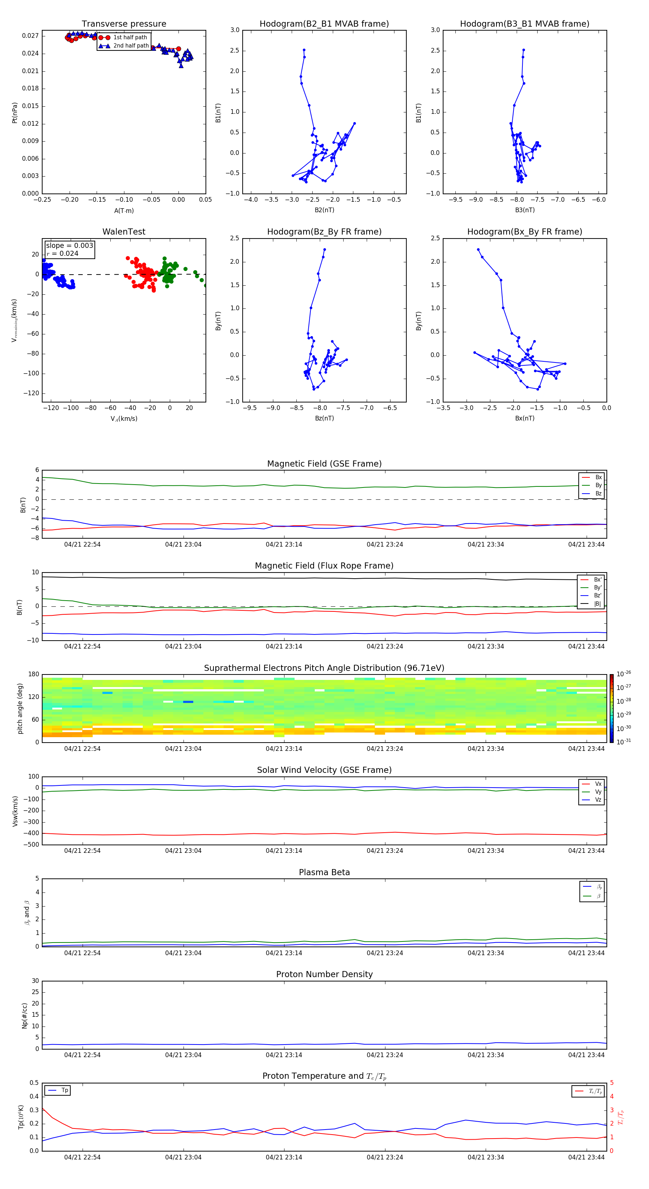This screenshot has height=1189, width=649.
Task: Select 'Hodogram(Bz_By FR frame)' title
Action: (x=324, y=232)
